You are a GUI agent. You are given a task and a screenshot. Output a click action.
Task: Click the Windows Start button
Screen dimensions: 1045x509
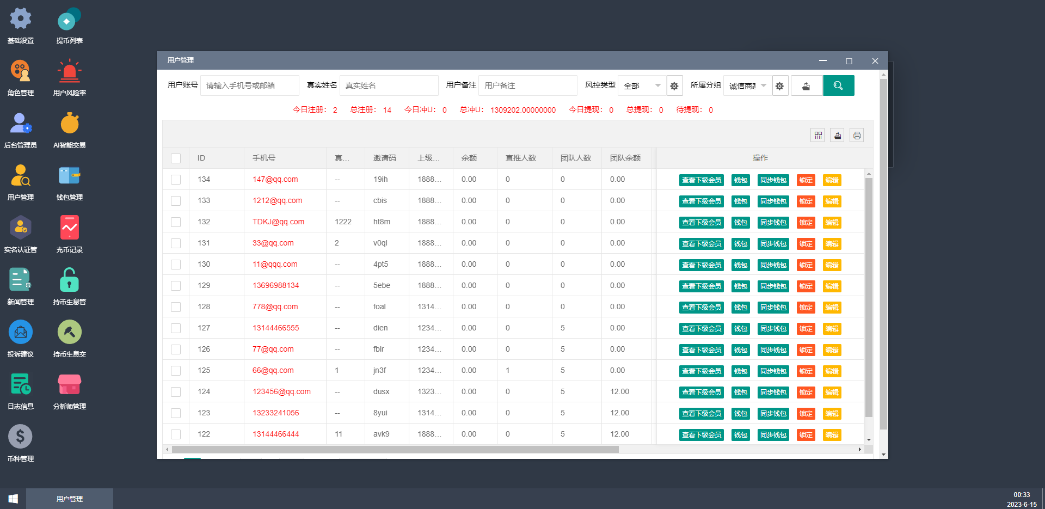13,499
